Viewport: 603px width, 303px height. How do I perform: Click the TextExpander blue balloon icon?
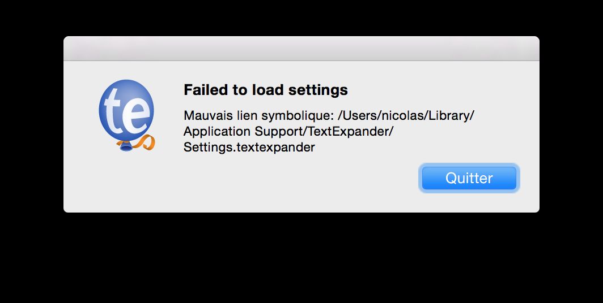click(126, 115)
